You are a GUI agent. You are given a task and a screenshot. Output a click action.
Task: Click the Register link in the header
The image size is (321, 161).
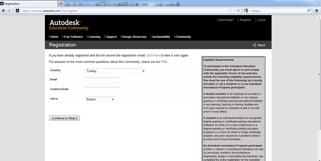[245, 20]
